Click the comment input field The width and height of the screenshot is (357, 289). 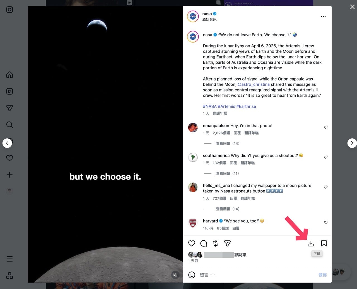(x=257, y=275)
